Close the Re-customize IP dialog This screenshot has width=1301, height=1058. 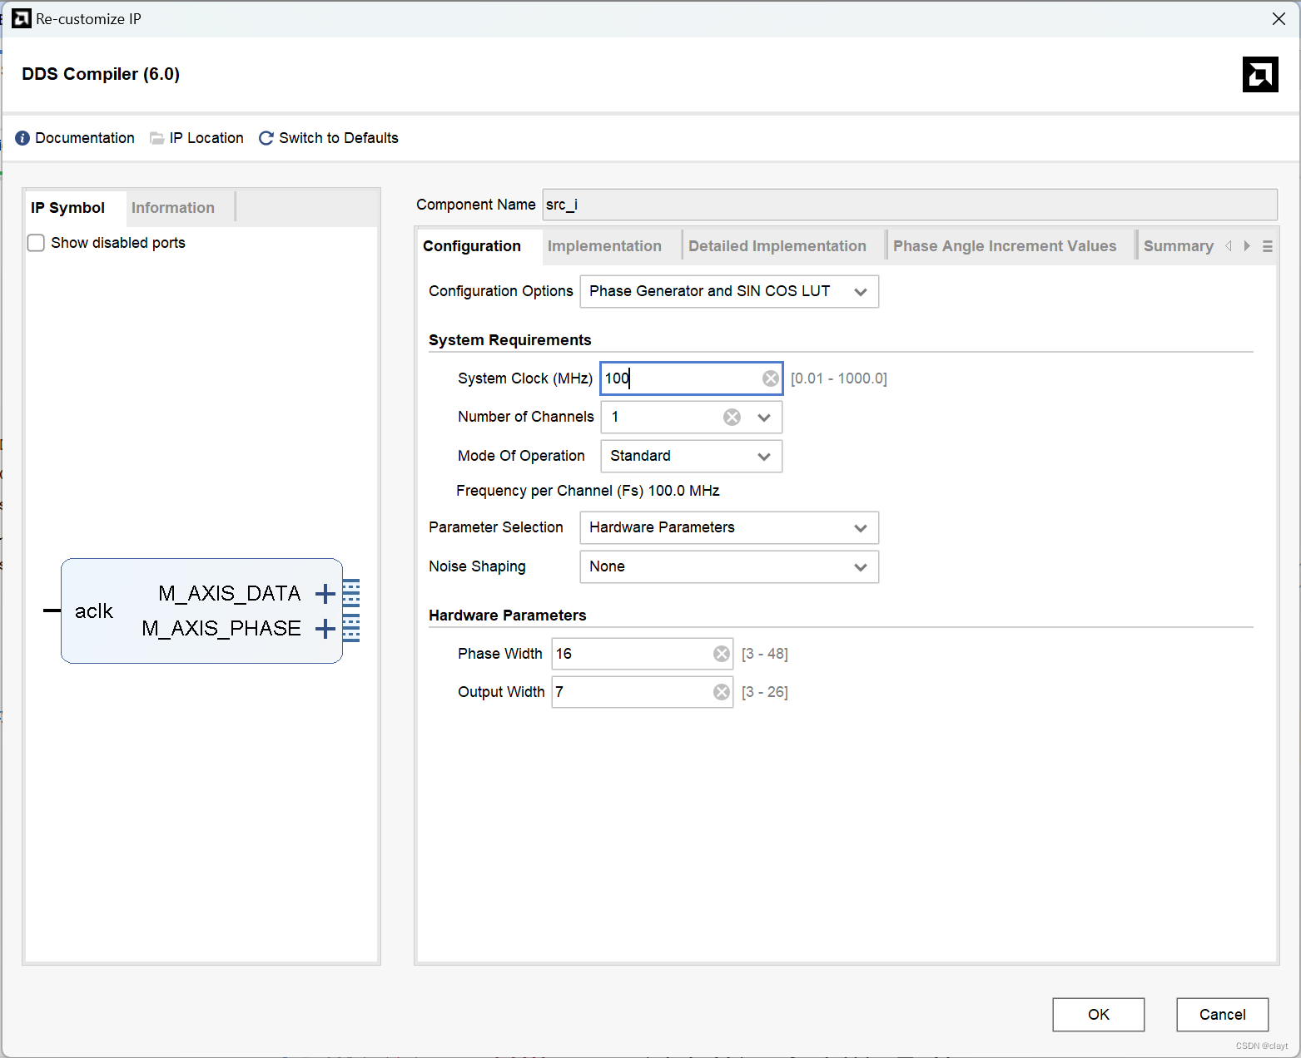[x=1279, y=18]
